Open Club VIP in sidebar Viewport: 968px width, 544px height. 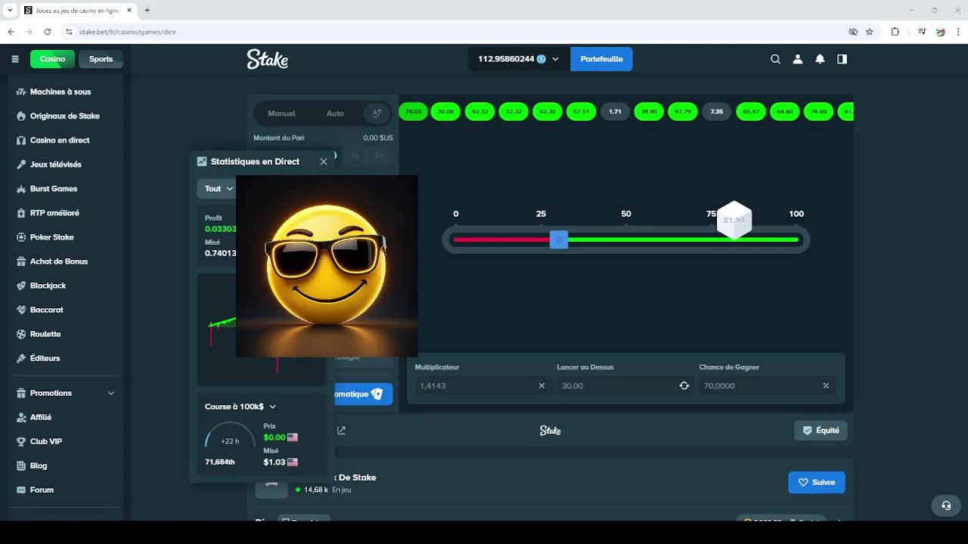(46, 441)
